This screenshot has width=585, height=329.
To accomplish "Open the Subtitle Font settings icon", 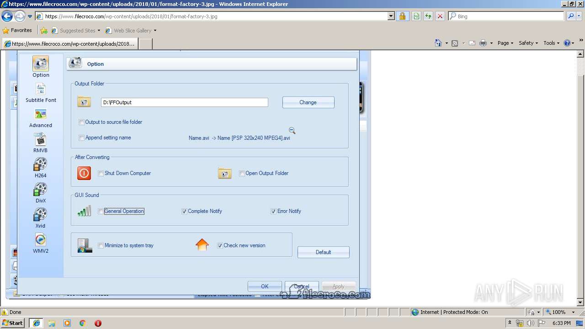I will [x=41, y=89].
